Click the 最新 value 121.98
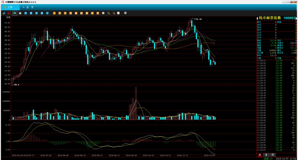Viewport: 298px width, 160px height. click(x=273, y=41)
